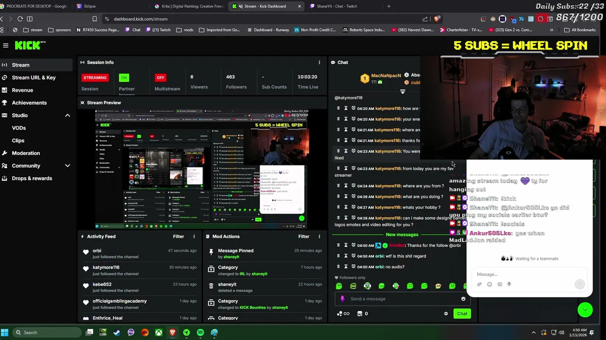This screenshot has height=340, width=606.
Task: Switch to ShaneYit Chat Twitch tab
Action: coord(337,6)
